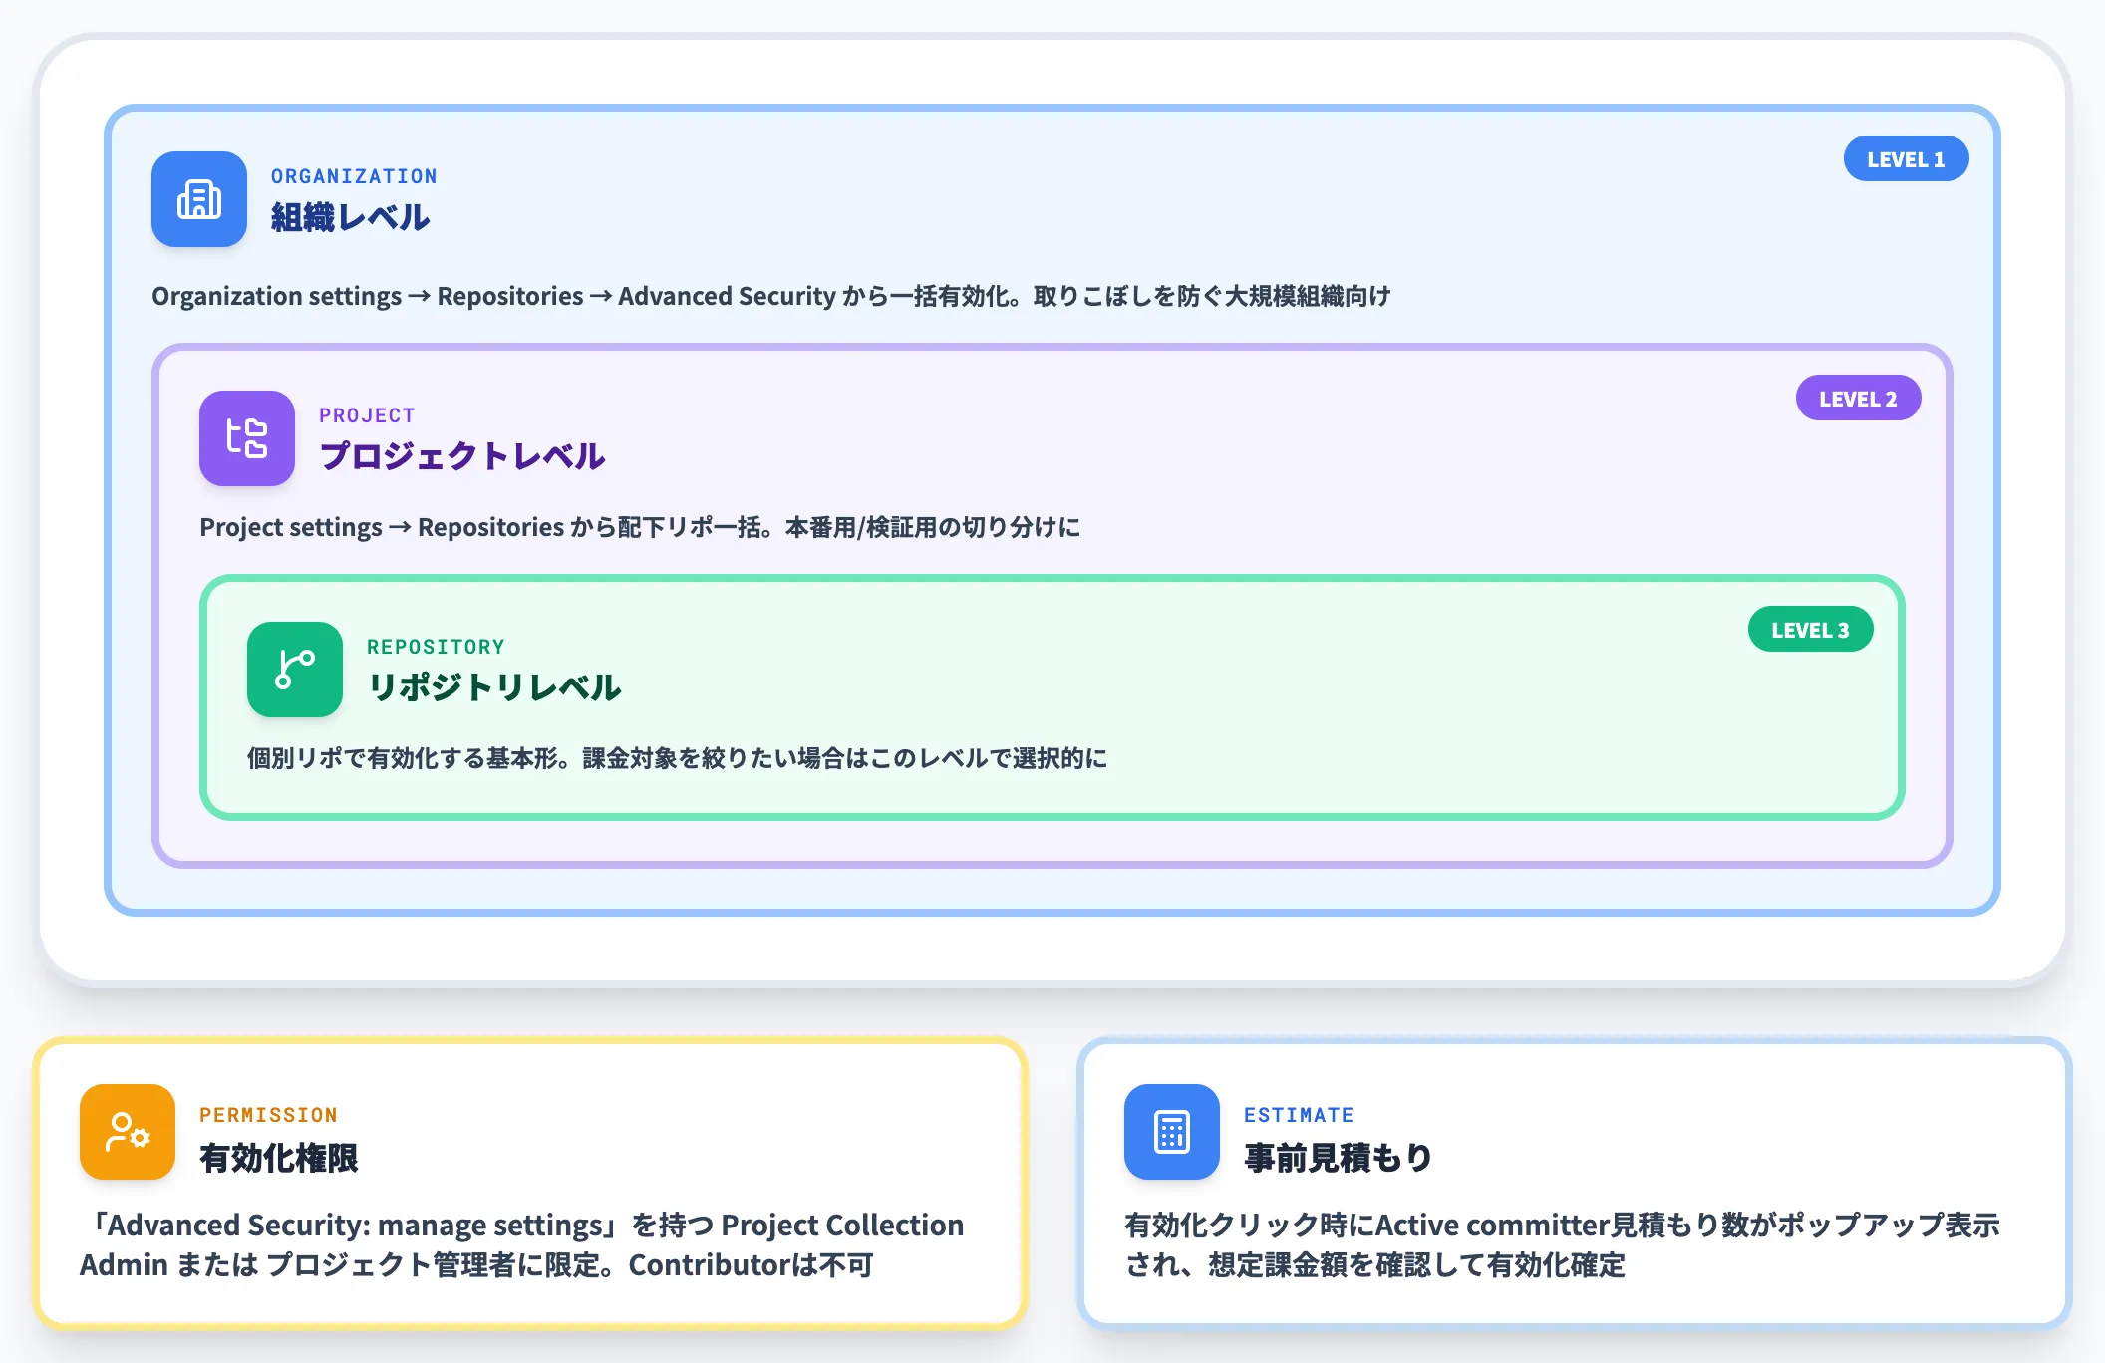Click the Project settings description line
2105x1363 pixels.
pyautogui.click(x=640, y=527)
